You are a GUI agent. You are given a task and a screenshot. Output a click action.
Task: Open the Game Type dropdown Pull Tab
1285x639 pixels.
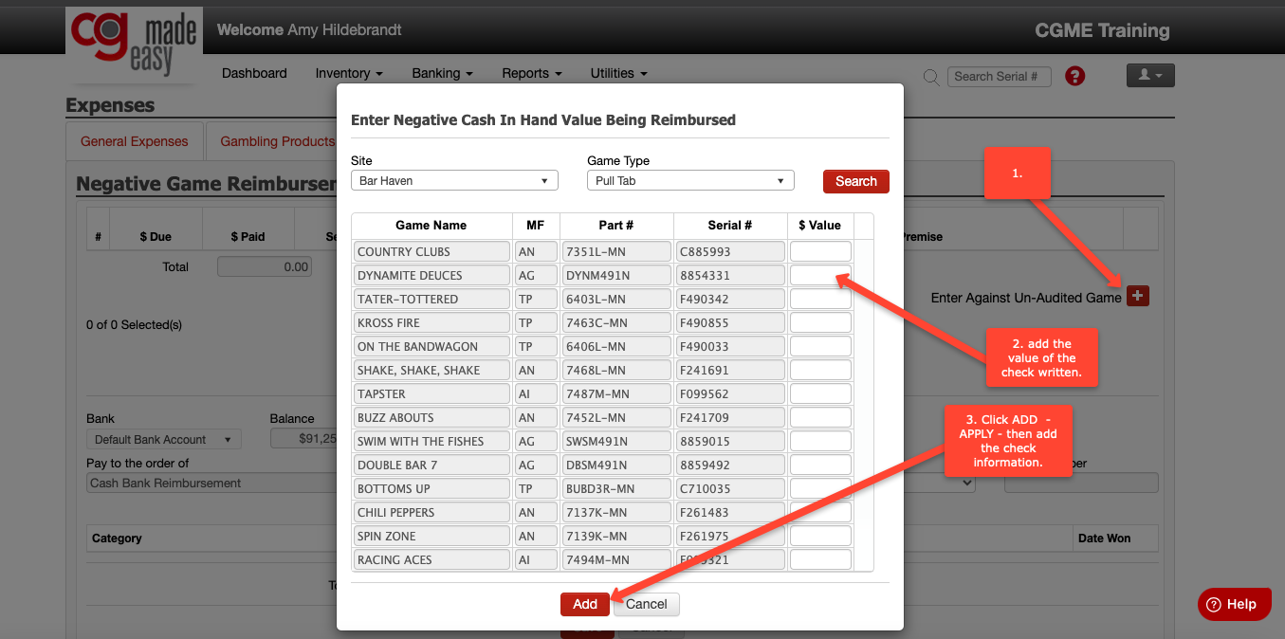[690, 180]
